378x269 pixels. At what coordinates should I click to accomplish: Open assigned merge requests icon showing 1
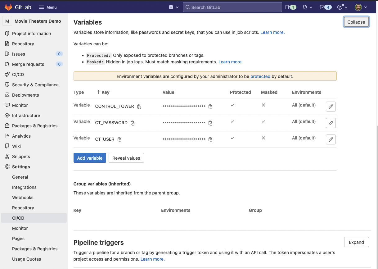pyautogui.click(x=290, y=7)
